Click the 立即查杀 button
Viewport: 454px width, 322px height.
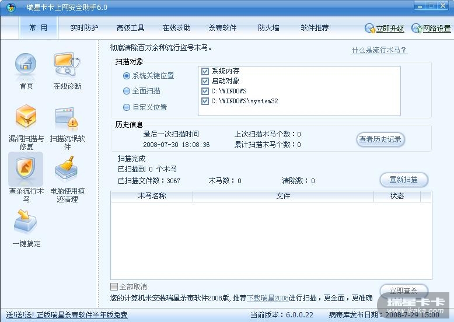[404, 290]
